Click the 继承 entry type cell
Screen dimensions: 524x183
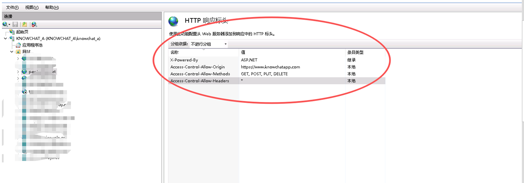pyautogui.click(x=351, y=60)
